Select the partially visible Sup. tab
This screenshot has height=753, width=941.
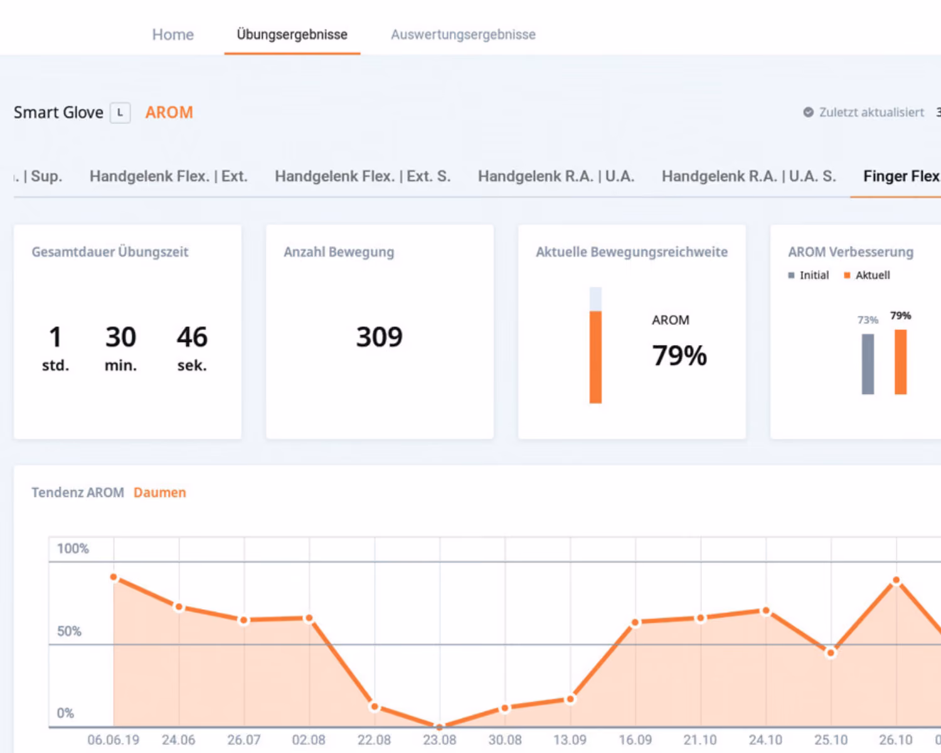click(x=38, y=176)
